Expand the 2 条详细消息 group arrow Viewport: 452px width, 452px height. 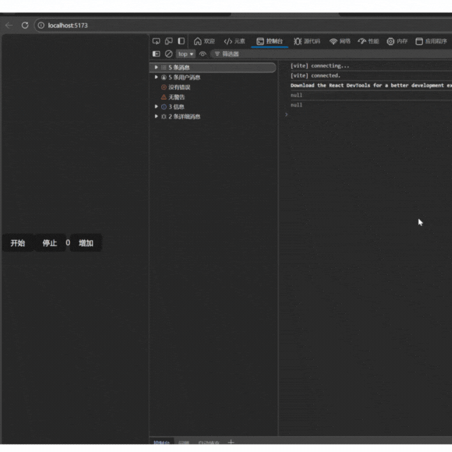[x=156, y=116]
